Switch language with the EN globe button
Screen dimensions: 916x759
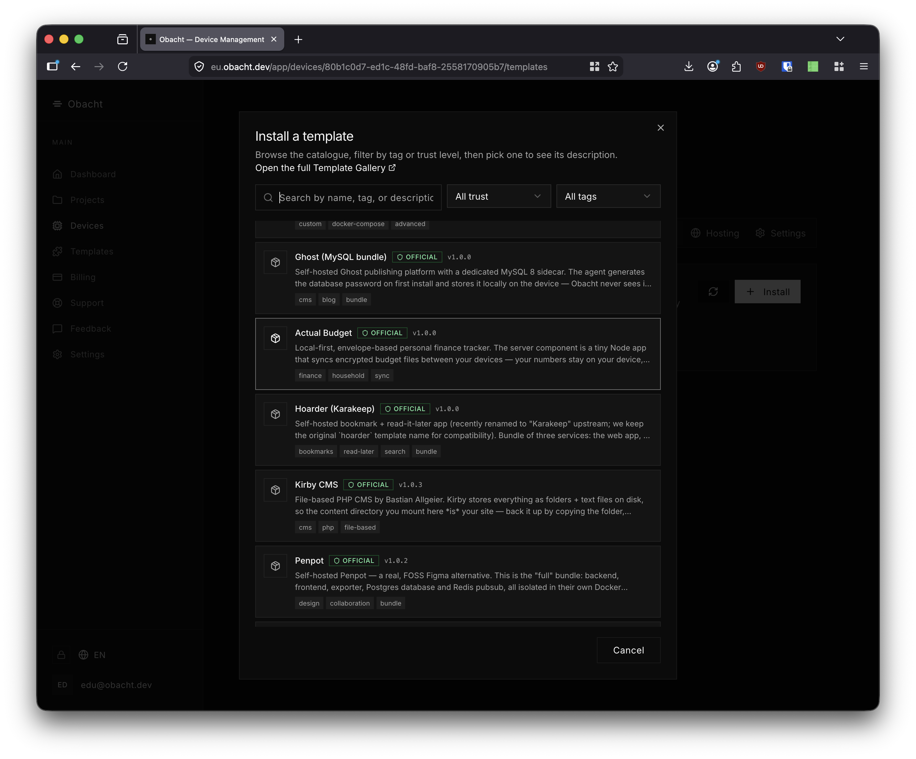pyautogui.click(x=92, y=655)
